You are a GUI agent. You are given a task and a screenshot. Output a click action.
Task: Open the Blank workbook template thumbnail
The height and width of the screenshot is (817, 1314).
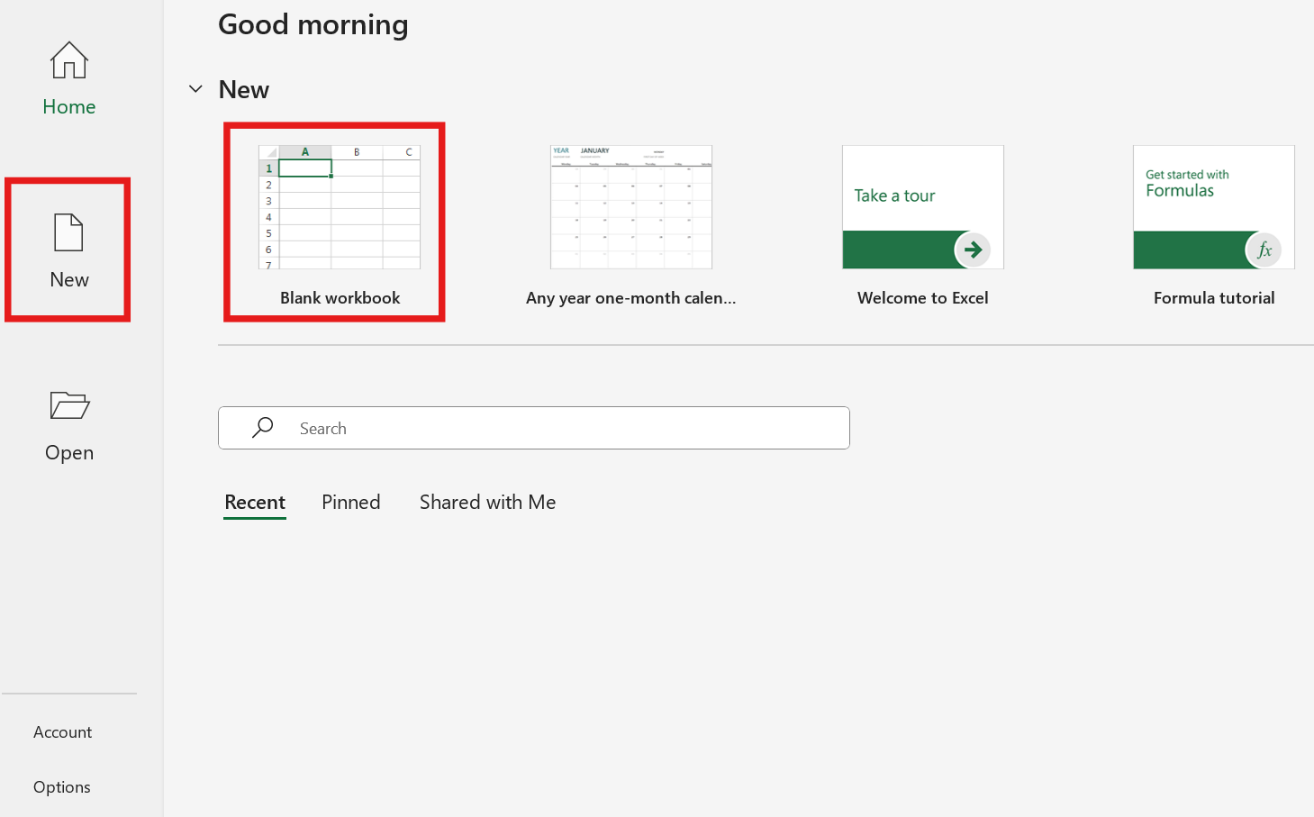tap(340, 207)
